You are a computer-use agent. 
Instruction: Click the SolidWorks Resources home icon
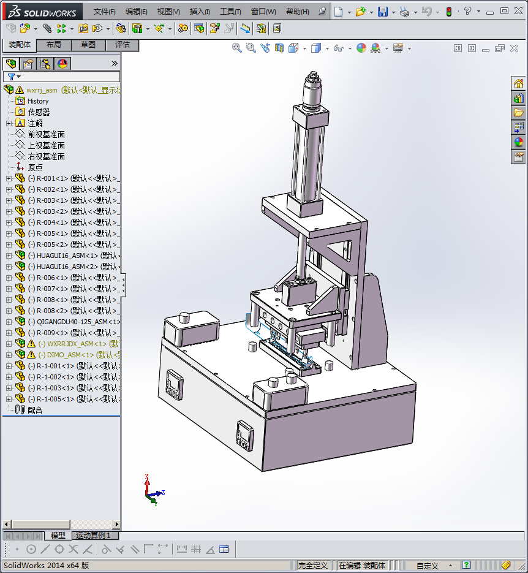click(519, 84)
